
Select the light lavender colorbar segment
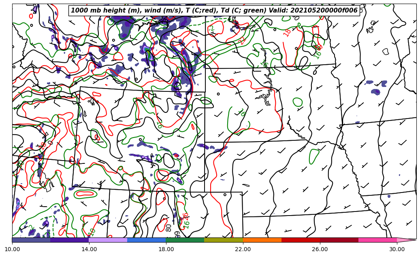point(108,240)
